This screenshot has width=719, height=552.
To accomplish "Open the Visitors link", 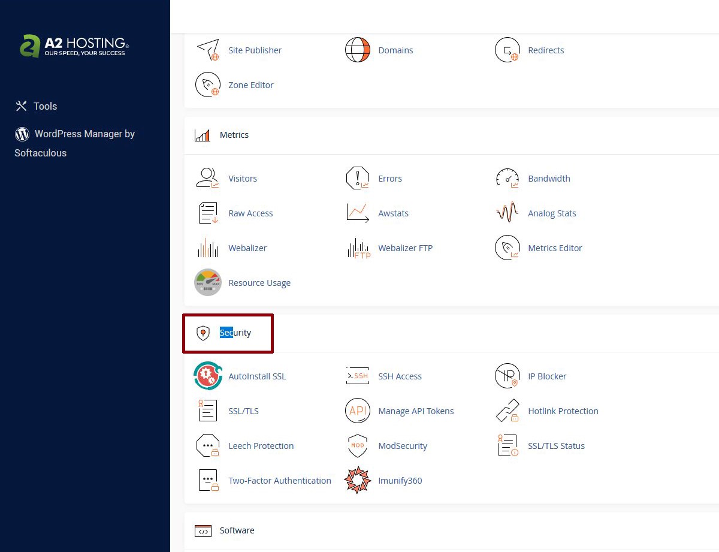I will click(x=243, y=179).
